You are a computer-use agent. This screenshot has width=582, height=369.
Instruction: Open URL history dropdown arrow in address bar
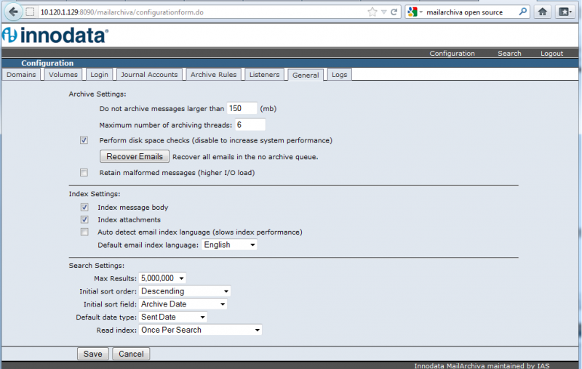pyautogui.click(x=384, y=12)
